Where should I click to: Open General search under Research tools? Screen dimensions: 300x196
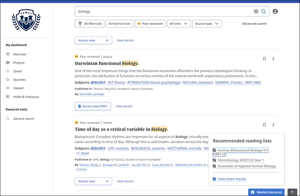pyautogui.click(x=24, y=119)
